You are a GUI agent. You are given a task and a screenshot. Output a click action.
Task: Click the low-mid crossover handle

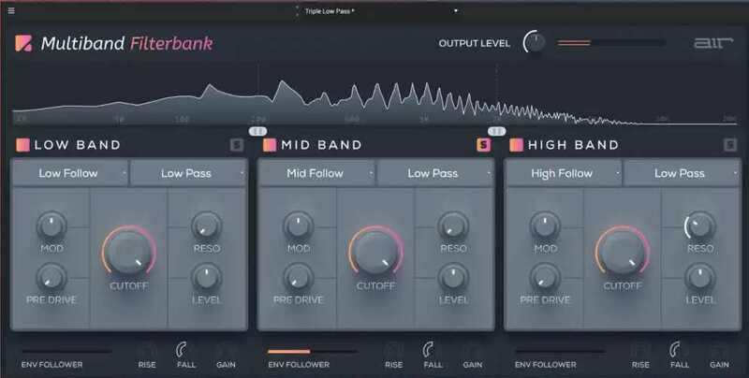(x=258, y=131)
